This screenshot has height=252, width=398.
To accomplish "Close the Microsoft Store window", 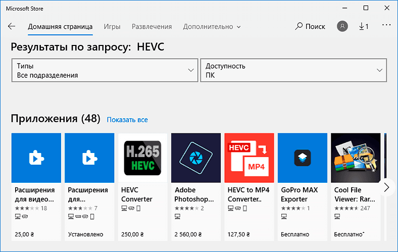I will coord(387,8).
